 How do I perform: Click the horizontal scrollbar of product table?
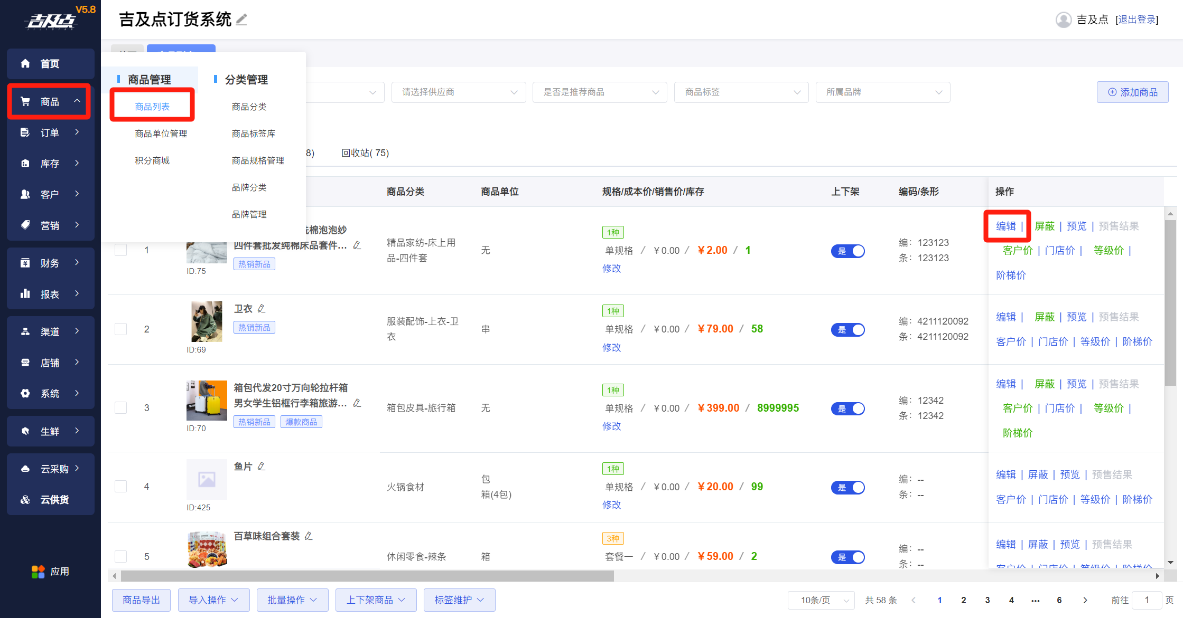click(367, 576)
